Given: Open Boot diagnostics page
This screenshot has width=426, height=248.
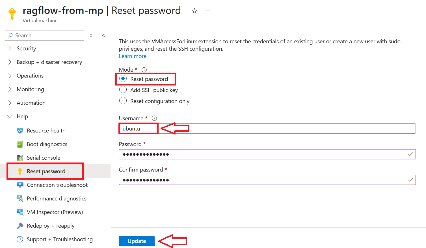Looking at the screenshot, I should pyautogui.click(x=47, y=144).
